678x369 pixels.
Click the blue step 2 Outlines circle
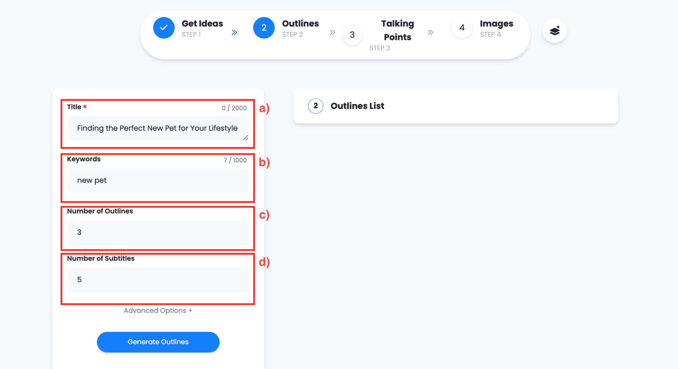[x=263, y=28]
